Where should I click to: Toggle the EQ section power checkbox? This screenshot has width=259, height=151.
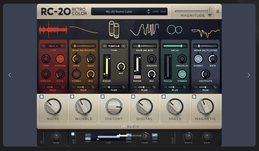click(x=73, y=134)
